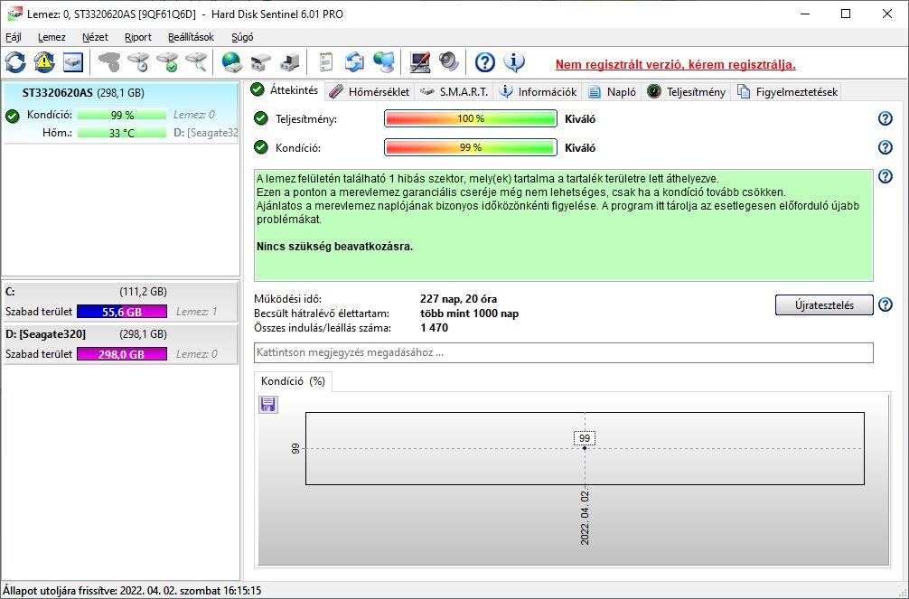Switch to the Teljesítmény tab

687,91
